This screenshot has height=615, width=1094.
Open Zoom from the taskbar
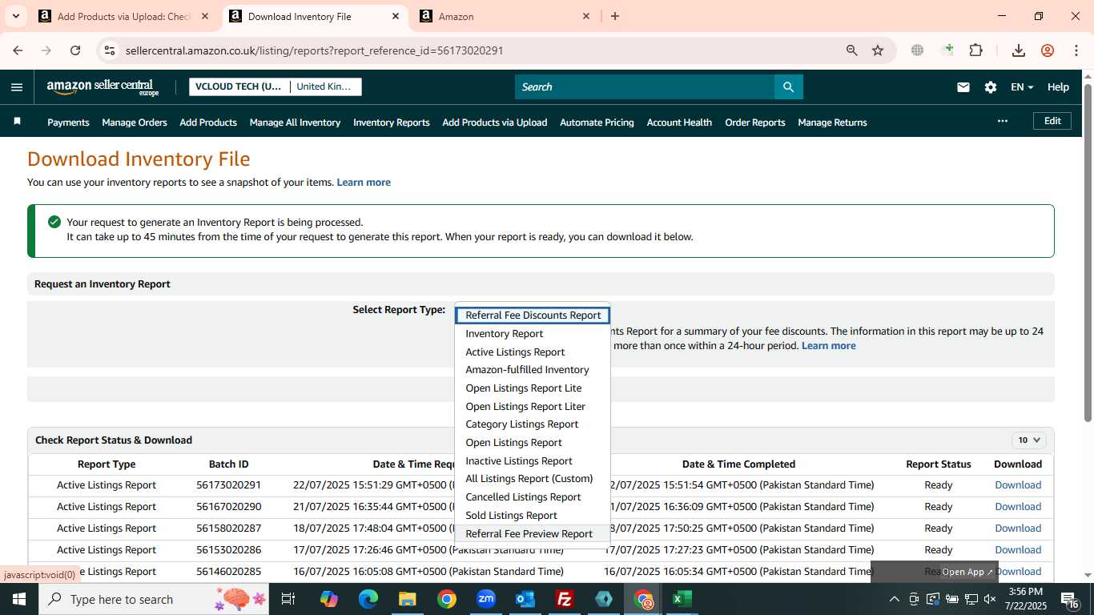tap(485, 599)
